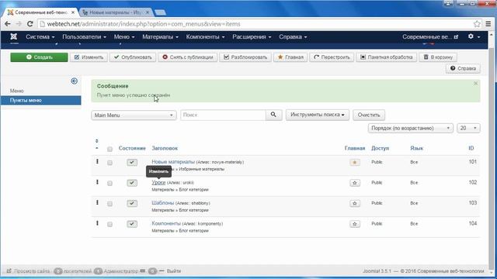Click drag handle of Шаблоны row
This screenshot has height=279, width=497.
click(x=97, y=203)
